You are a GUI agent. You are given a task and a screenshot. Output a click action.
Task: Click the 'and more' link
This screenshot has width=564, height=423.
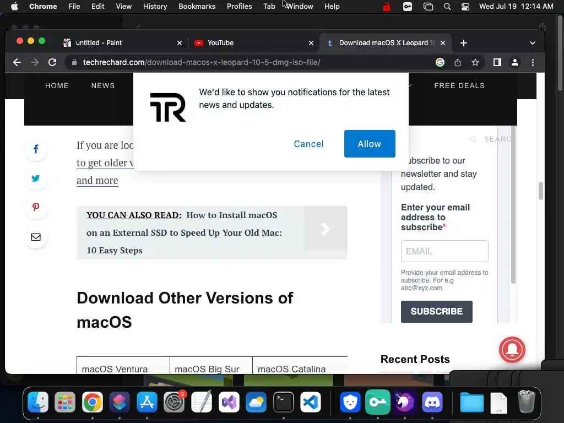point(97,180)
